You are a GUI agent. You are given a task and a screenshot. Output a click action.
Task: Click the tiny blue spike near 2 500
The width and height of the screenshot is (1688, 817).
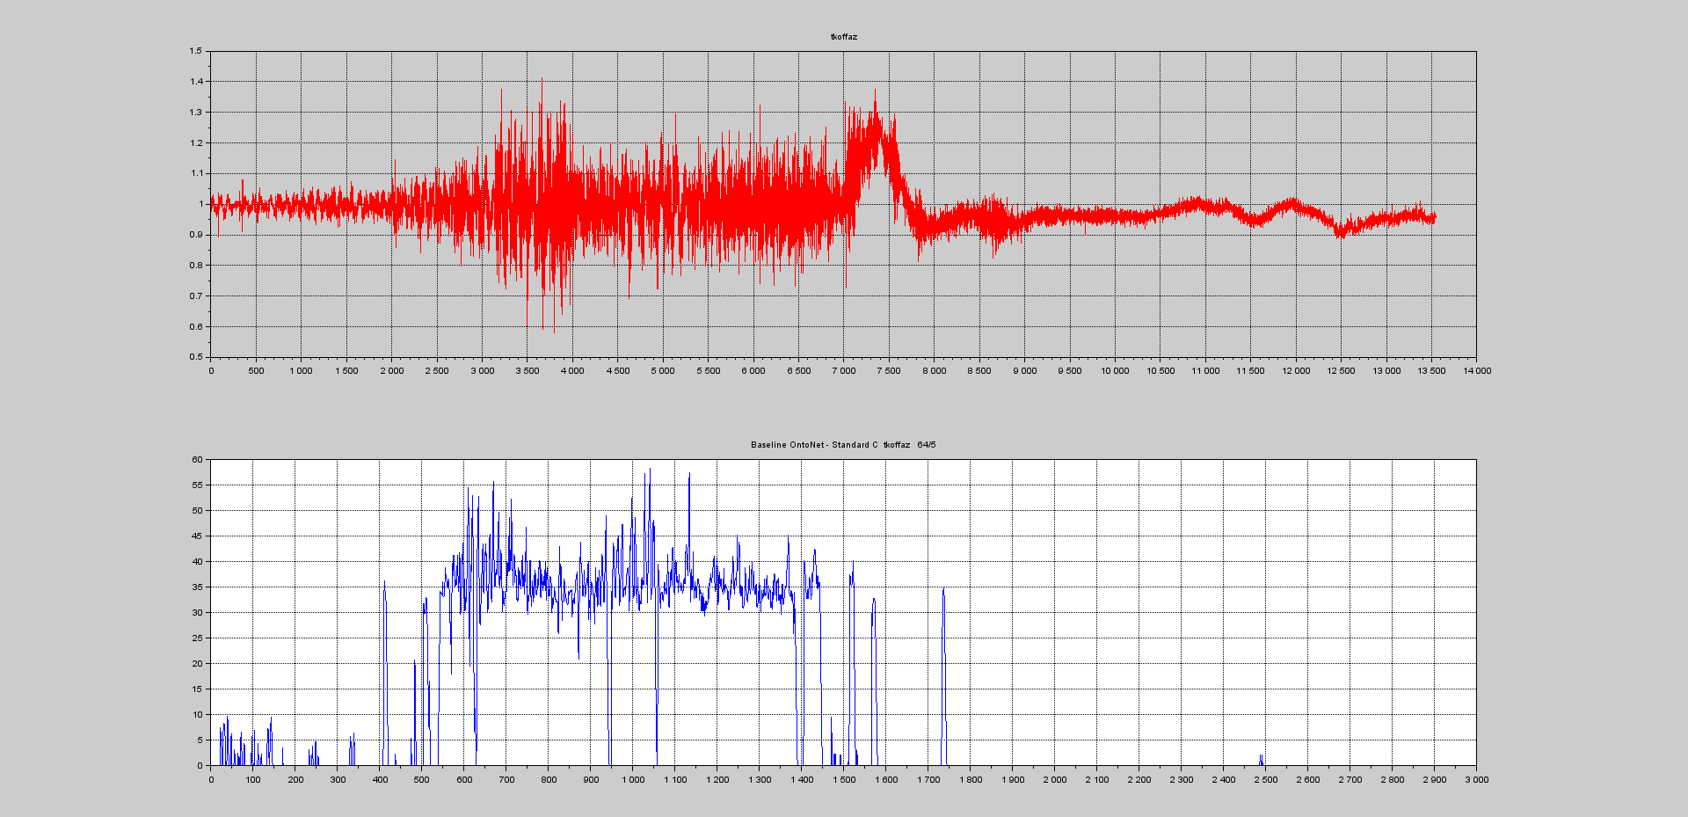click(1261, 759)
